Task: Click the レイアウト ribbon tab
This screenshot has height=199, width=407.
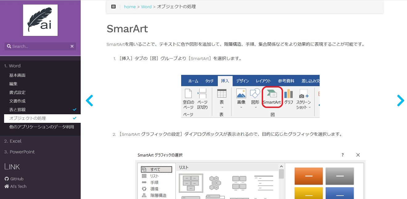Action: coord(263,81)
